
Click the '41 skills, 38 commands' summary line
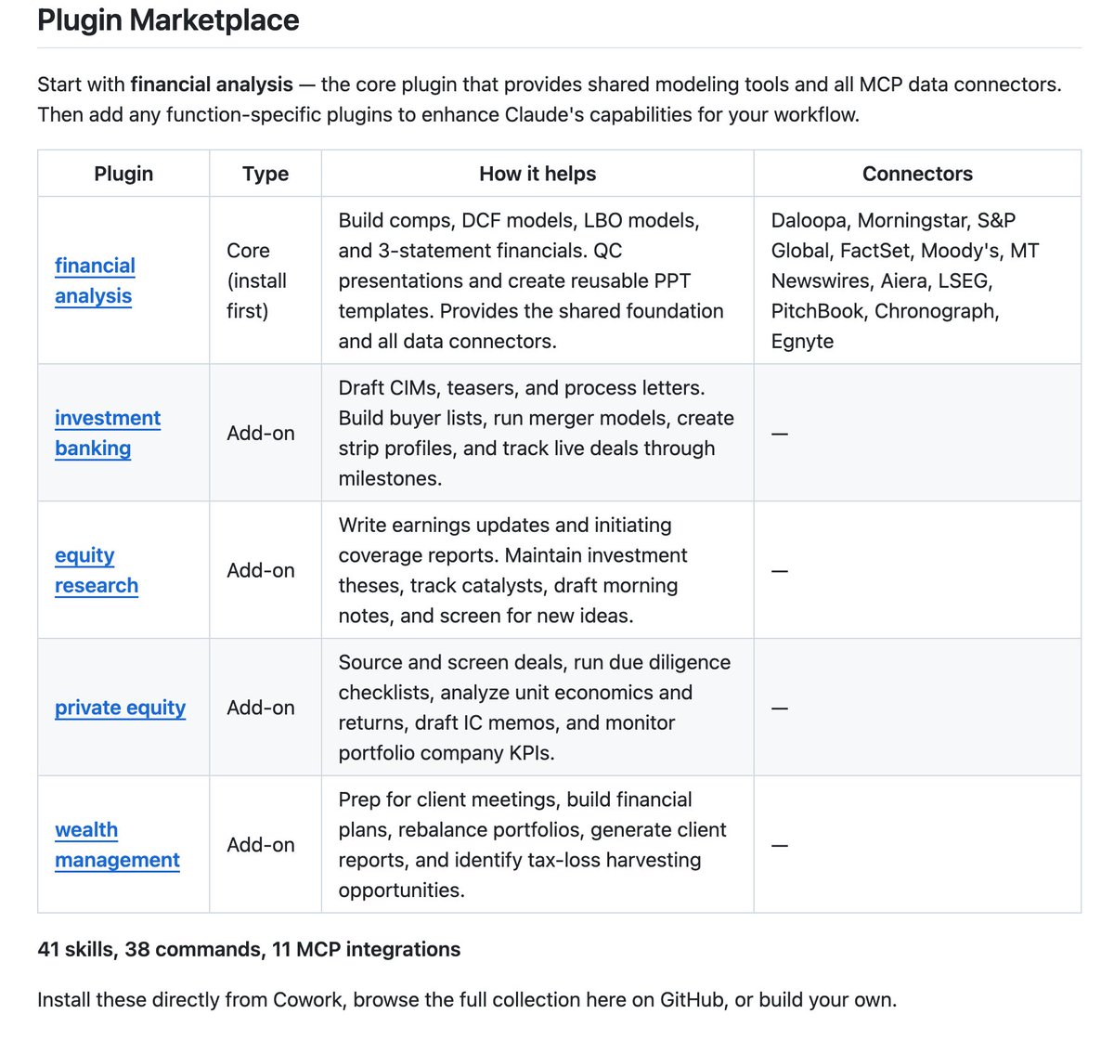(249, 949)
